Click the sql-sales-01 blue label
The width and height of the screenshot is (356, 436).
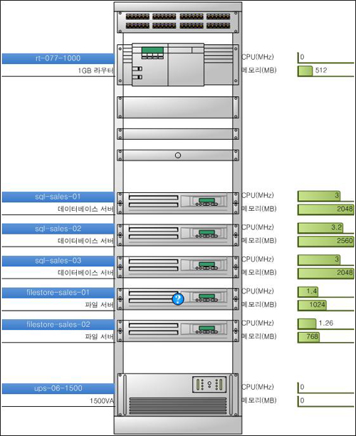tap(58, 197)
